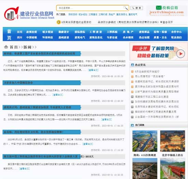The width and height of the screenshot is (188, 179).
Task: Open the 房地产 navigation item
Action: 128,32
